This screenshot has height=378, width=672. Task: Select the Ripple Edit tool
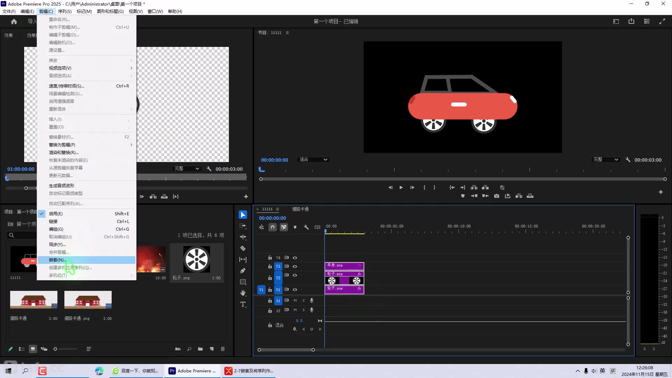(x=243, y=237)
